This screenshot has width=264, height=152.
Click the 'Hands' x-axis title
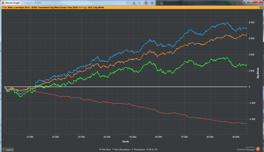coord(126,141)
